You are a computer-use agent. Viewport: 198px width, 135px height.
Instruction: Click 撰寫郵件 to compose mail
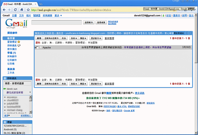pyautogui.click(x=12, y=33)
